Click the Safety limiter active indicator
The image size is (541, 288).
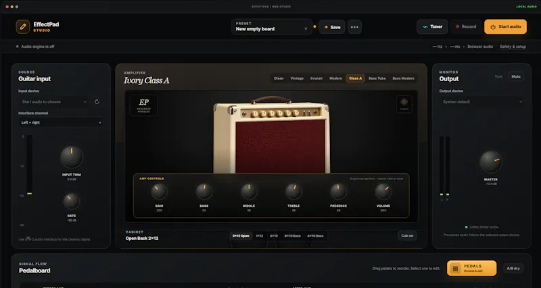(x=481, y=227)
